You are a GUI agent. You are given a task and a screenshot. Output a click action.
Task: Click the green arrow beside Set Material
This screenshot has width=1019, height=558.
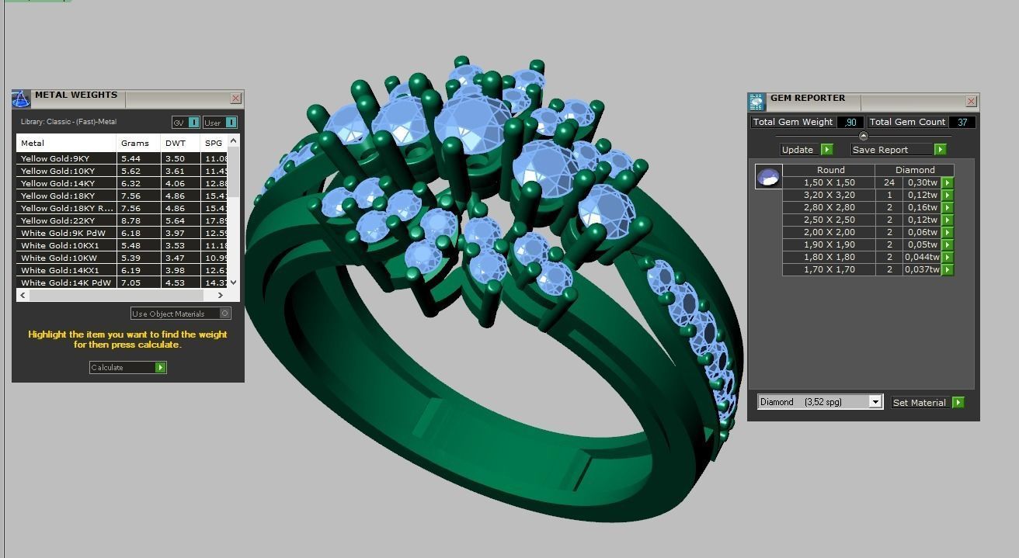click(958, 403)
